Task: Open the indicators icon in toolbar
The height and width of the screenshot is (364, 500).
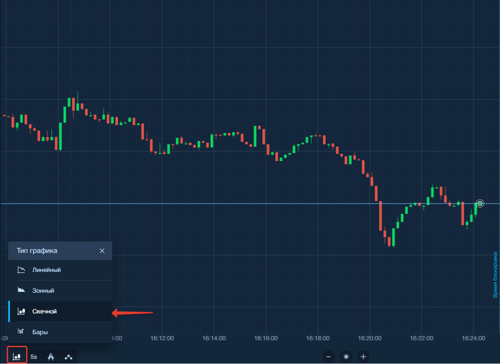Action: tap(68, 357)
